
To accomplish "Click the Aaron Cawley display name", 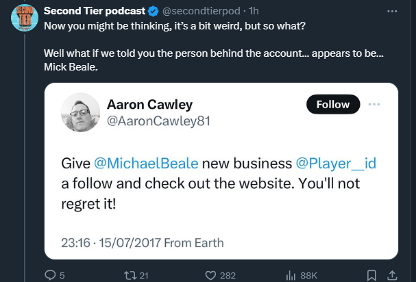I will coord(149,105).
